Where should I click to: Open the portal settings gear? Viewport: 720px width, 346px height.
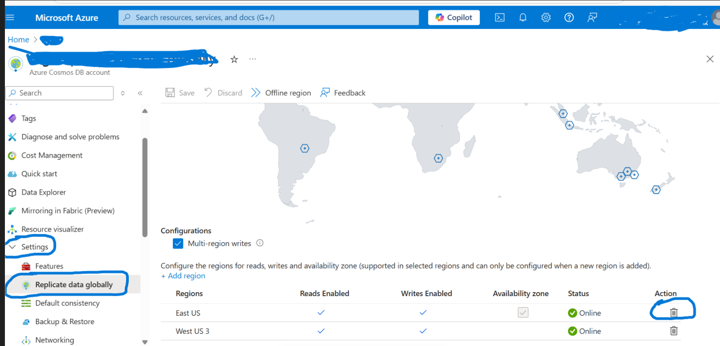(x=546, y=17)
